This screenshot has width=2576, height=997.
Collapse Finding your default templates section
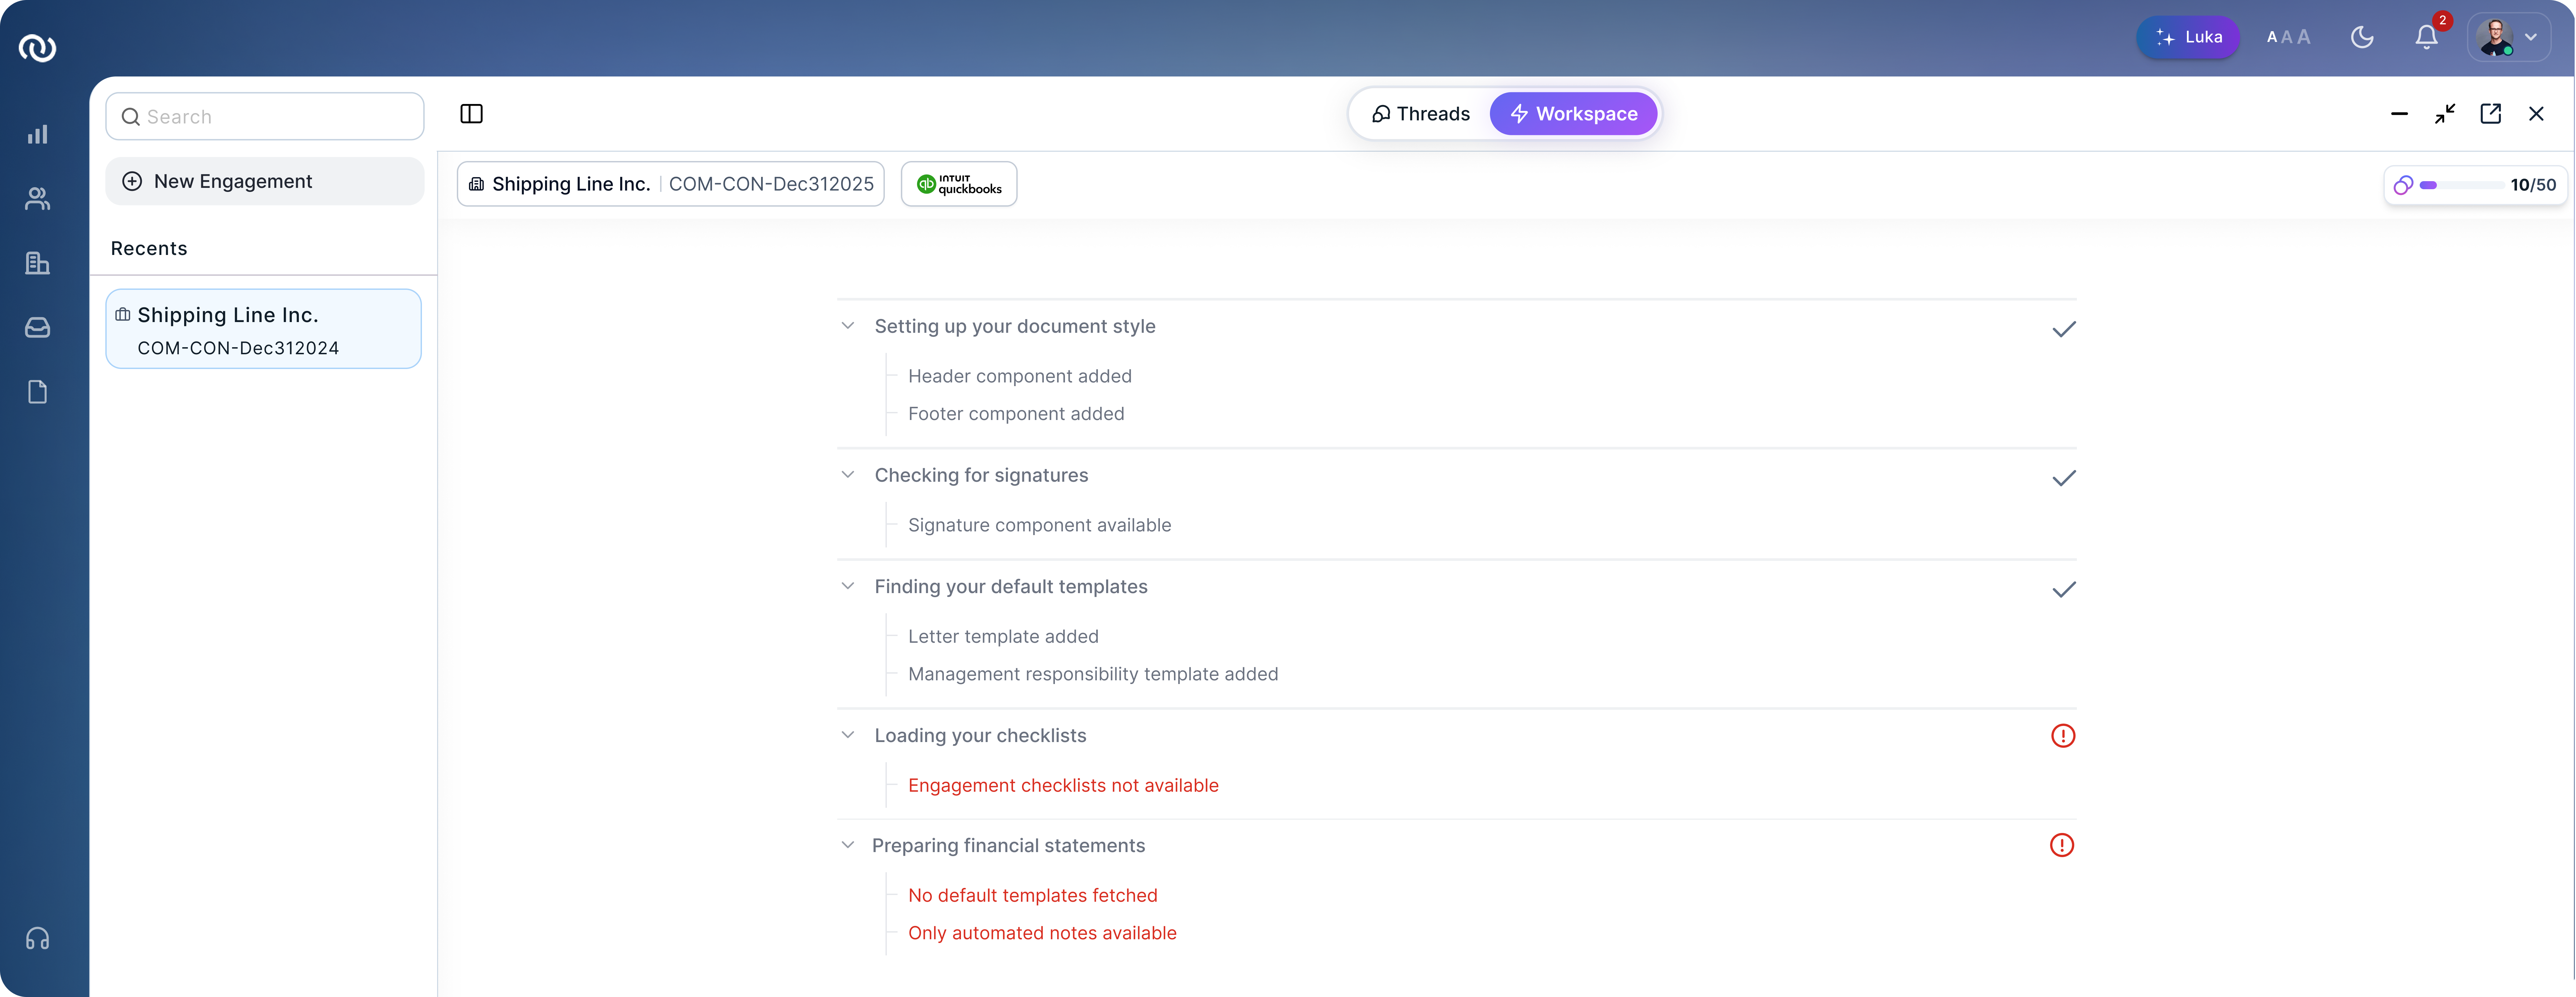pyautogui.click(x=848, y=586)
